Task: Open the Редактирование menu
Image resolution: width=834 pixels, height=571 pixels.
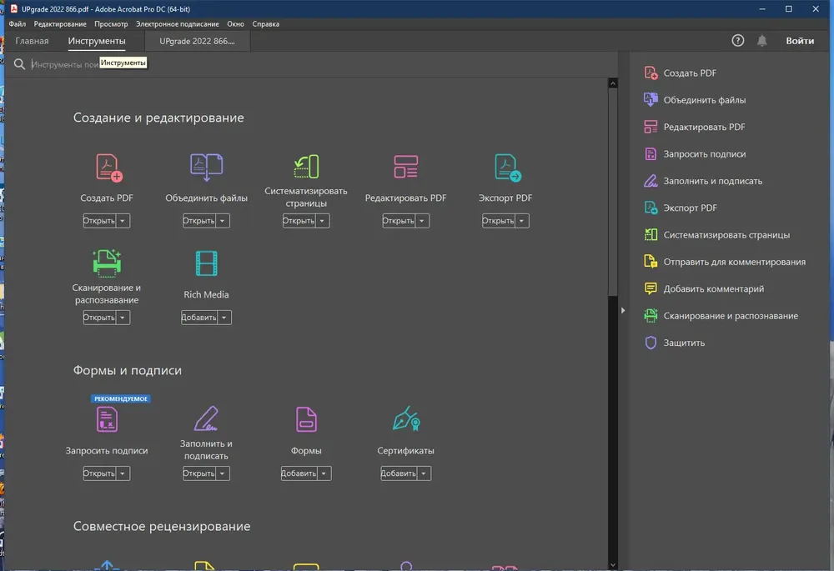Action: point(59,24)
